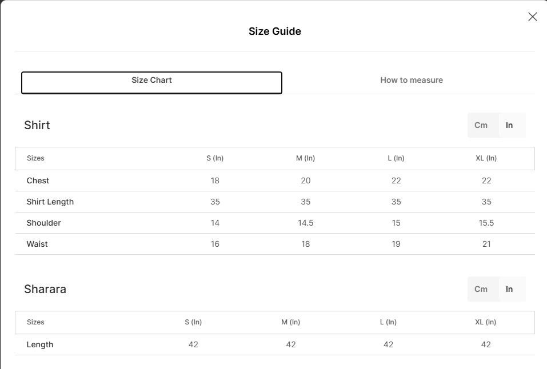Switch Shirt measurements to Cm
The width and height of the screenshot is (547, 369).
click(x=481, y=125)
